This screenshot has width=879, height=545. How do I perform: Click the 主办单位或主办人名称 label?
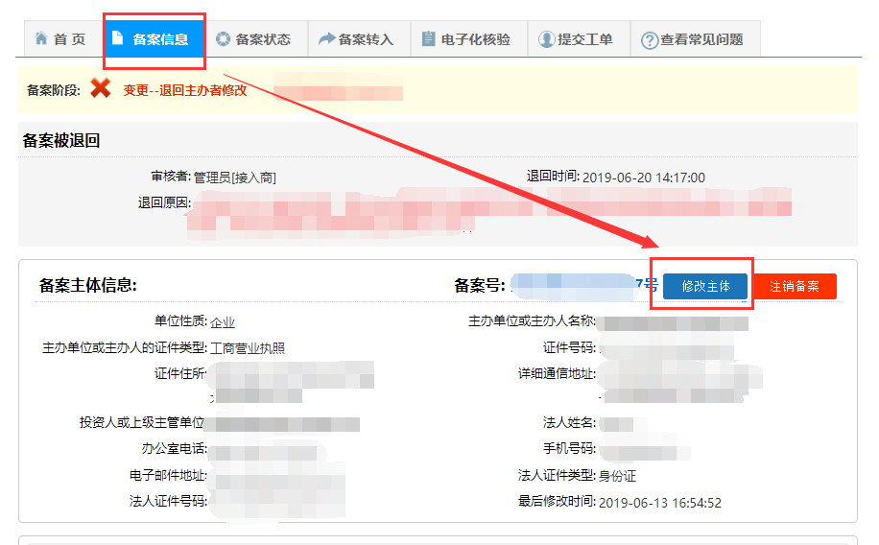[532, 320]
